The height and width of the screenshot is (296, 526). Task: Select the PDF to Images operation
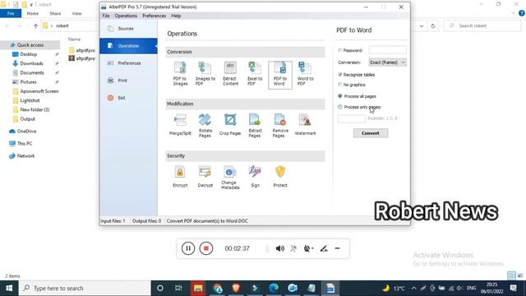click(x=180, y=74)
